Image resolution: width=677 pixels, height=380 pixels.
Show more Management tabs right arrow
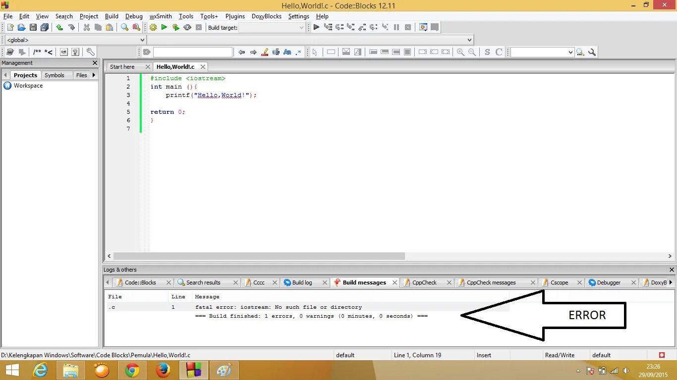[x=94, y=75]
